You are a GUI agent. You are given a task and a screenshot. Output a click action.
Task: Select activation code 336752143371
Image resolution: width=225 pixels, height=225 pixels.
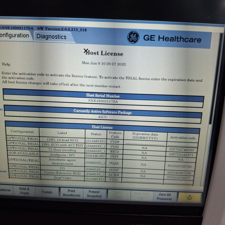181,155
